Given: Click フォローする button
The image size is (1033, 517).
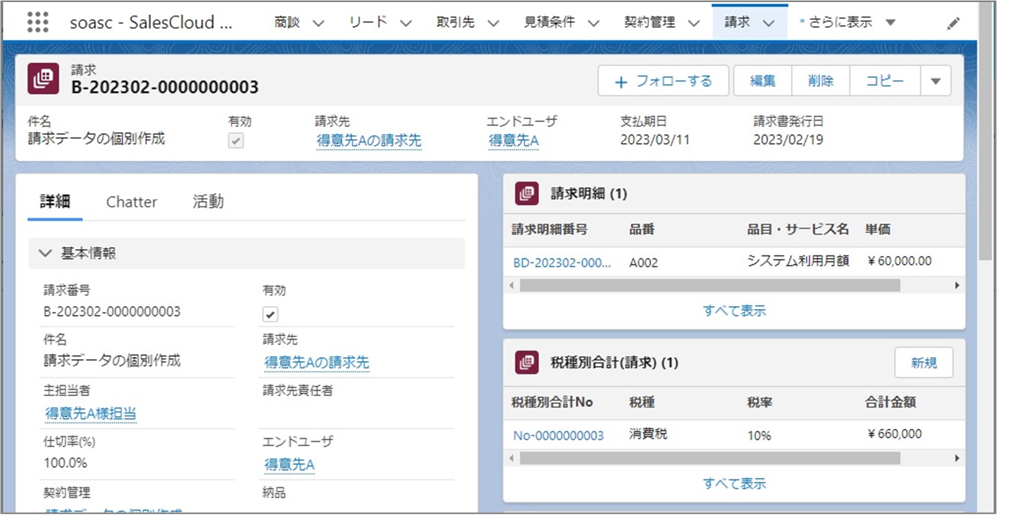Looking at the screenshot, I should (663, 81).
